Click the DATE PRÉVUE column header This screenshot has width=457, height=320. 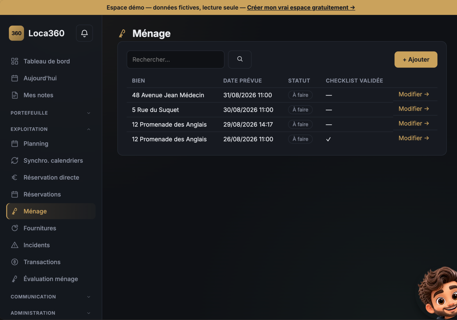coord(242,81)
